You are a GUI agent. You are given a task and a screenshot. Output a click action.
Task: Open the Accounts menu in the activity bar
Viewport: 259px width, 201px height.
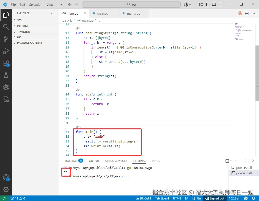pyautogui.click(x=6, y=178)
